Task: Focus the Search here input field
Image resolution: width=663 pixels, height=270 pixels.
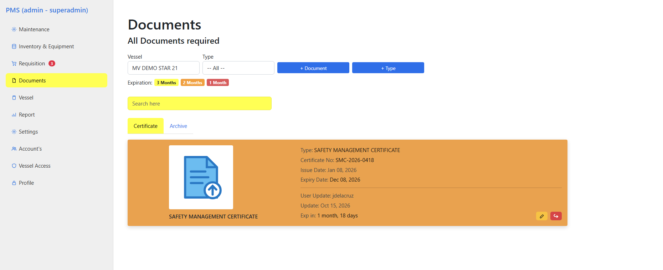Action: click(x=200, y=103)
